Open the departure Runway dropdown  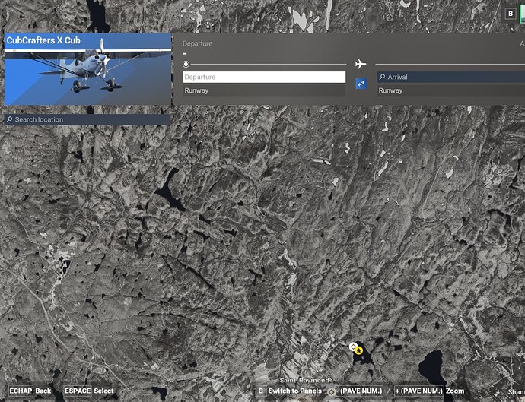264,90
